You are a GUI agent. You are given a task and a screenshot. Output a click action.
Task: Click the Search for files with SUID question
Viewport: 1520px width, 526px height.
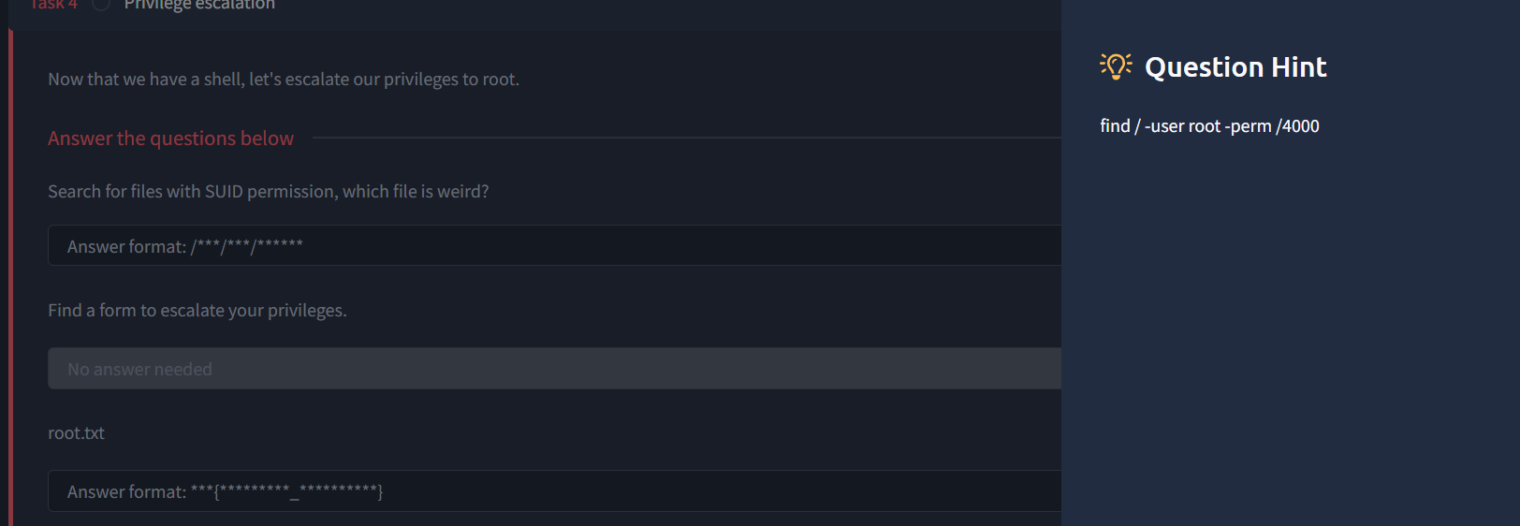(x=269, y=191)
